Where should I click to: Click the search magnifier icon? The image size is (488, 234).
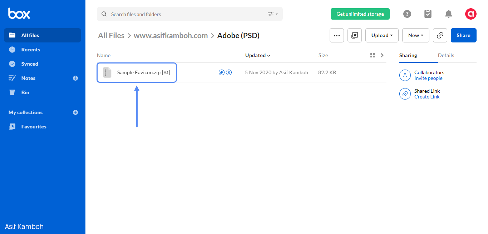pos(104,14)
